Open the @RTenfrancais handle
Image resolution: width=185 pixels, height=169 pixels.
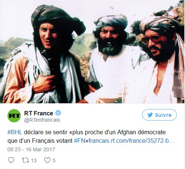(x=42, y=120)
